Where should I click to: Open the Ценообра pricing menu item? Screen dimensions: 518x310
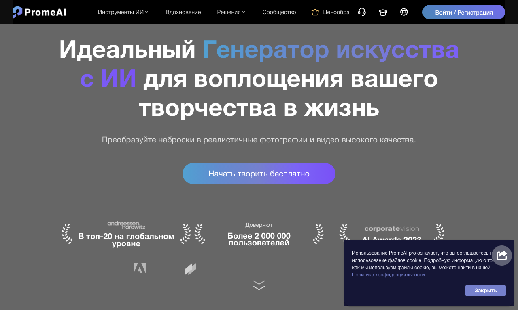point(336,12)
